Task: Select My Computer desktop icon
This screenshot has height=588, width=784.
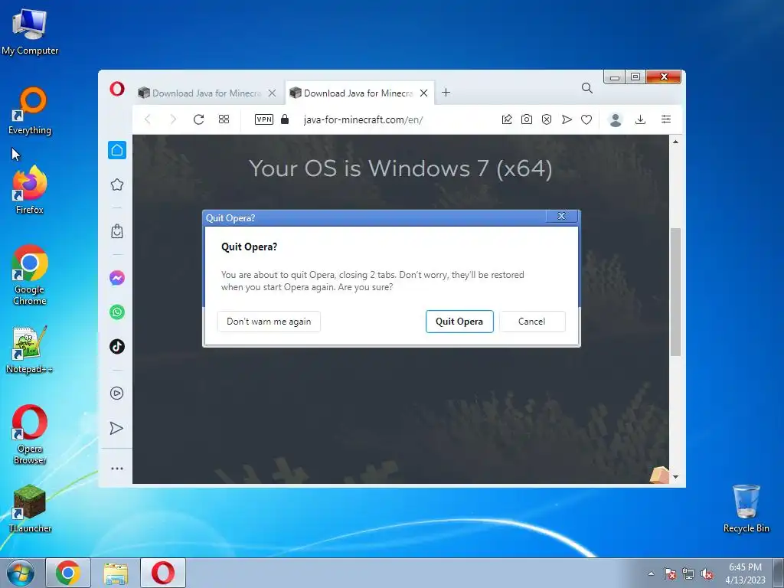Action: 30,31
